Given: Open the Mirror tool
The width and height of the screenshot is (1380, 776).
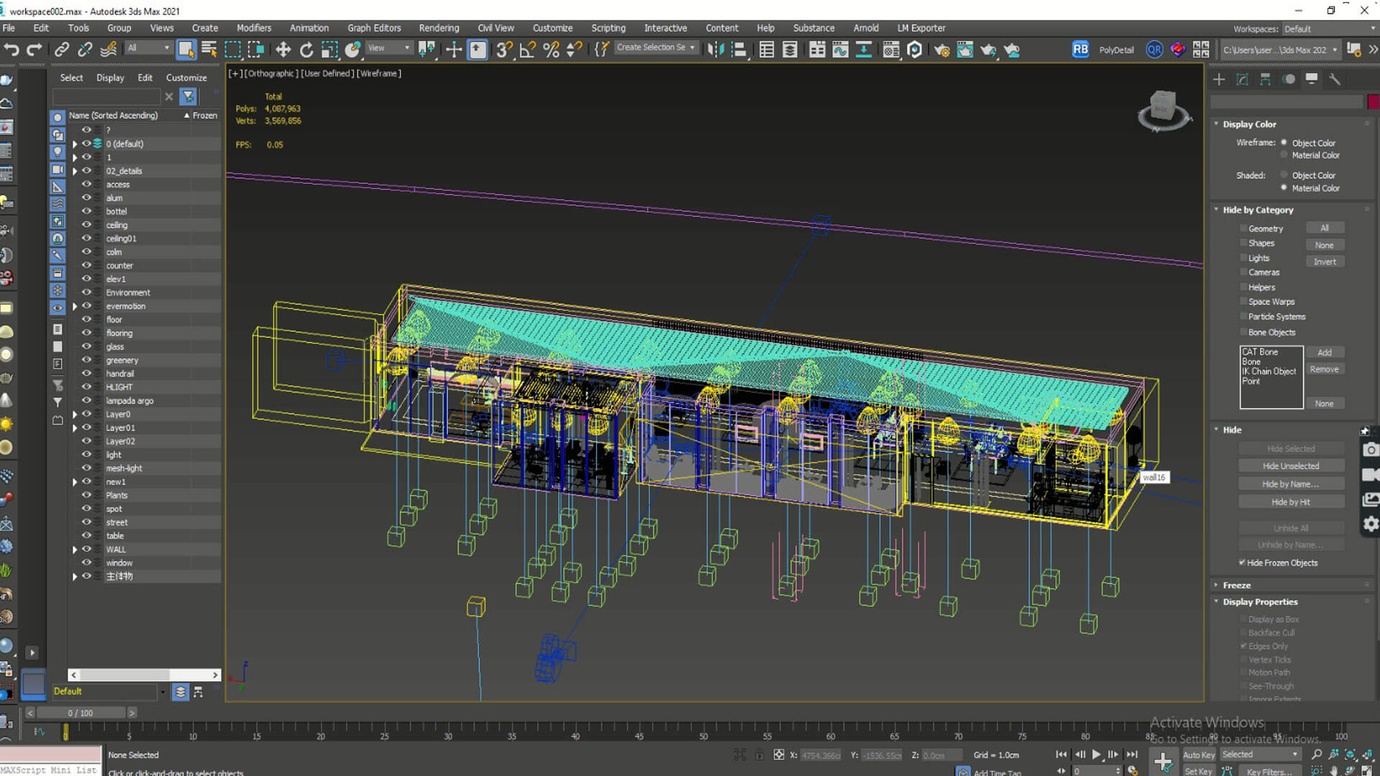Looking at the screenshot, I should (715, 50).
